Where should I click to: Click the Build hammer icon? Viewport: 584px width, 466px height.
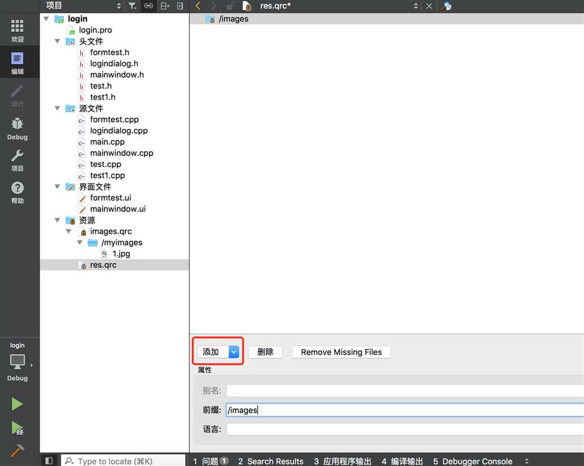pyautogui.click(x=17, y=450)
